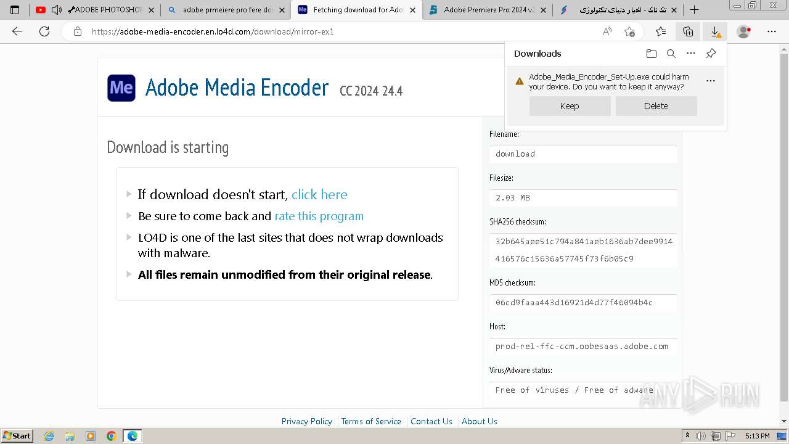This screenshot has height=444, width=789.
Task: Close the ADOBE PHOTOSHOP tab
Action: point(151,10)
